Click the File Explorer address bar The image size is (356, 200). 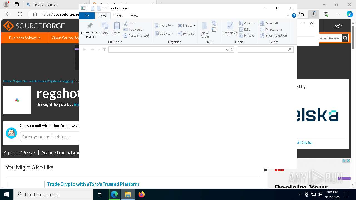click(167, 49)
